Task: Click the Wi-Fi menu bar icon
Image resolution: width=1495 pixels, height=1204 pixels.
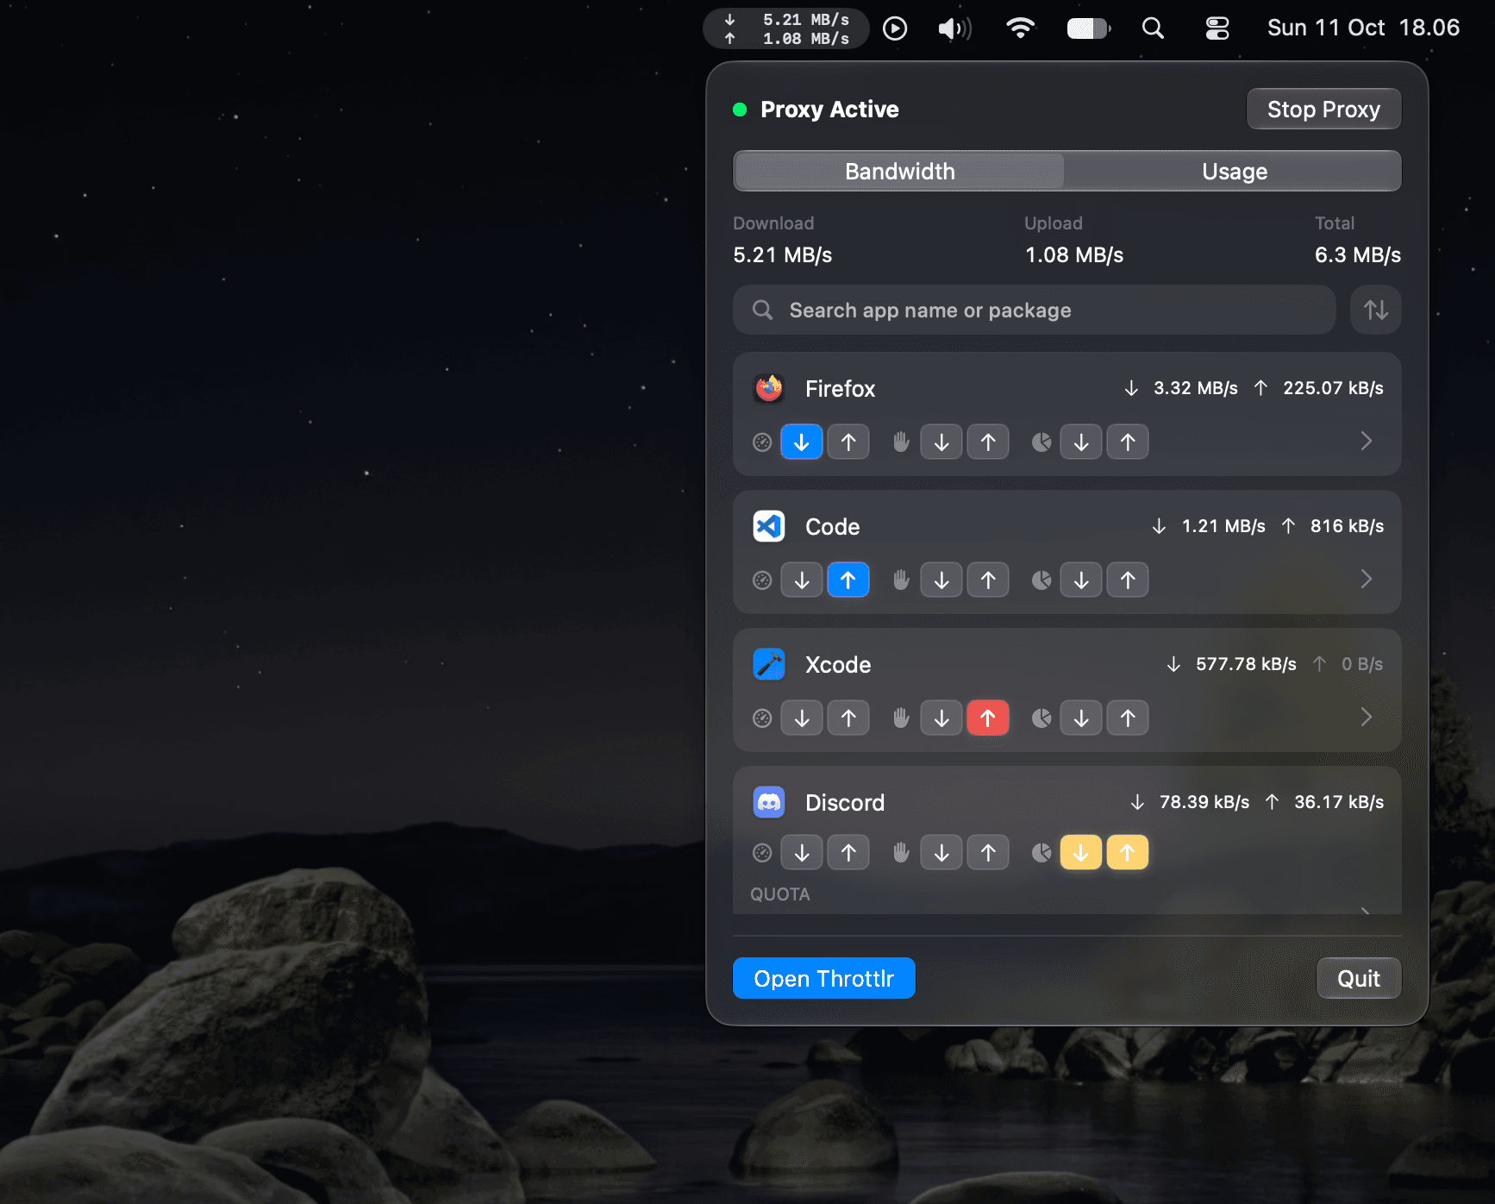Action: 1020,28
